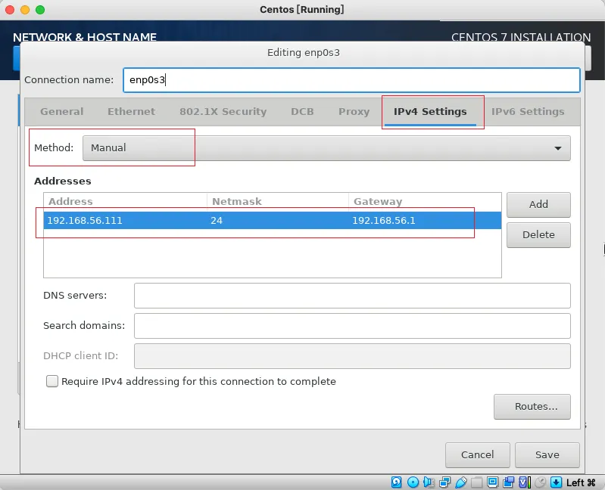Click in the DNS servers field
The height and width of the screenshot is (490, 605).
[x=351, y=296]
